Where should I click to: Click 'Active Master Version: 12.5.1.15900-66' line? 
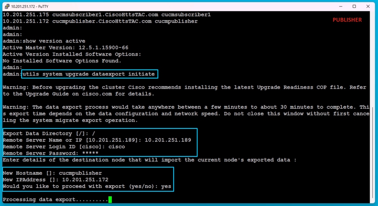pos(65,48)
